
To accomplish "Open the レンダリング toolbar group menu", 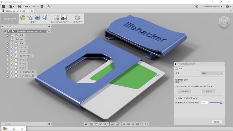I will point(77,22).
